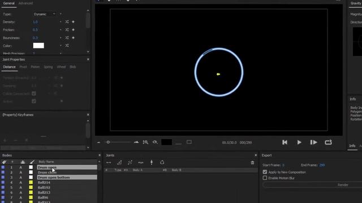Play the simulation
Screen dimensions: 362x203
[299, 143]
